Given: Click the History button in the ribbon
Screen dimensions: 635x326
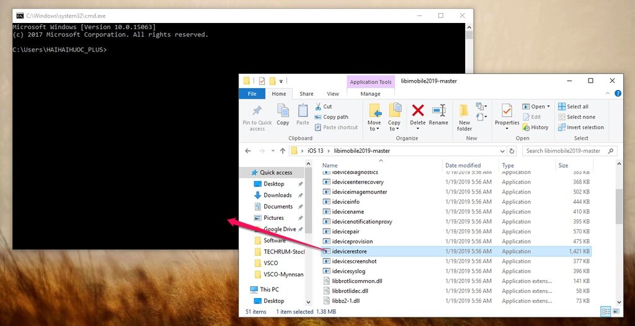Looking at the screenshot, I should (535, 127).
